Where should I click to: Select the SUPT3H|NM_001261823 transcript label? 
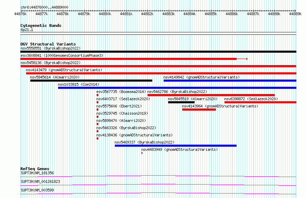40,181
